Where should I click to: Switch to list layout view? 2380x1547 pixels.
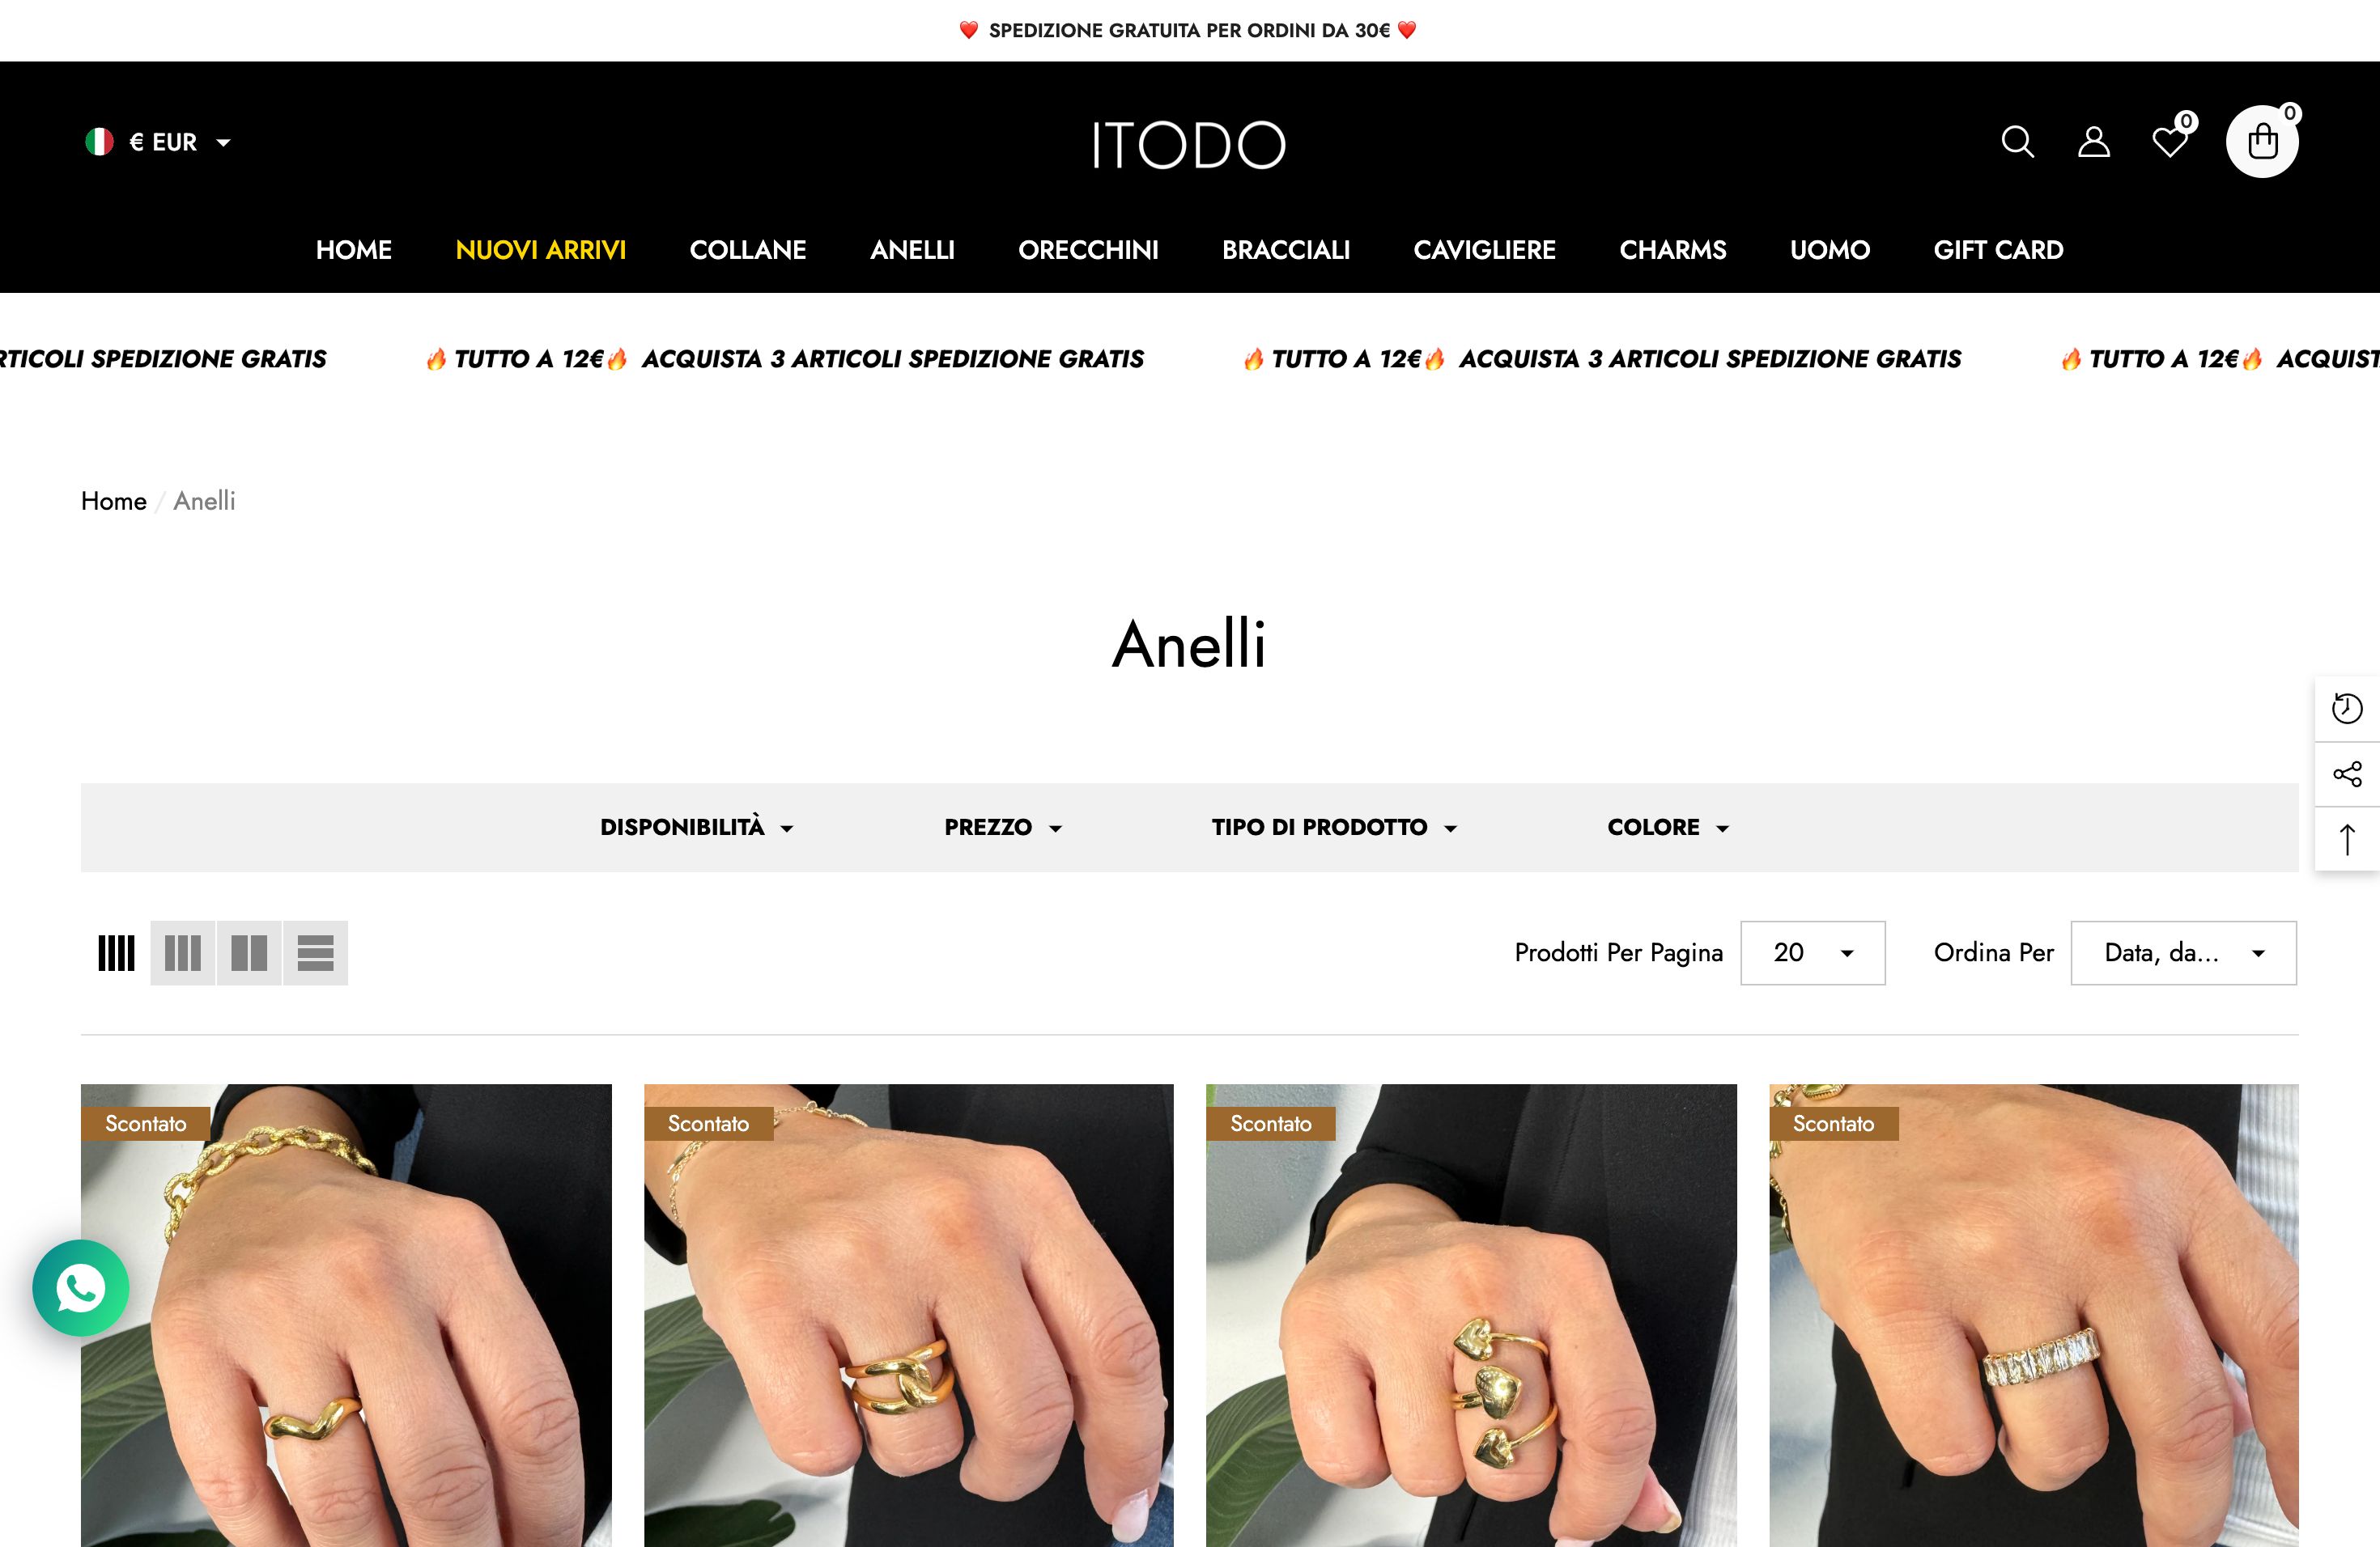pyautogui.click(x=315, y=952)
